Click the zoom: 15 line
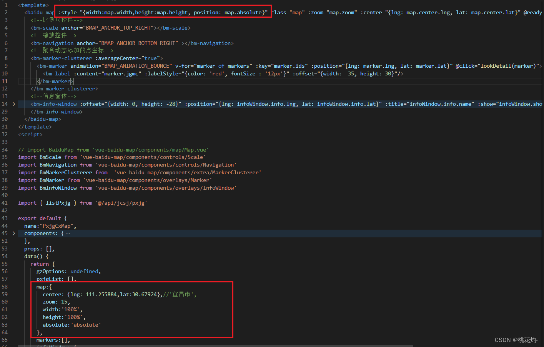This screenshot has height=347, width=544. 57,302
